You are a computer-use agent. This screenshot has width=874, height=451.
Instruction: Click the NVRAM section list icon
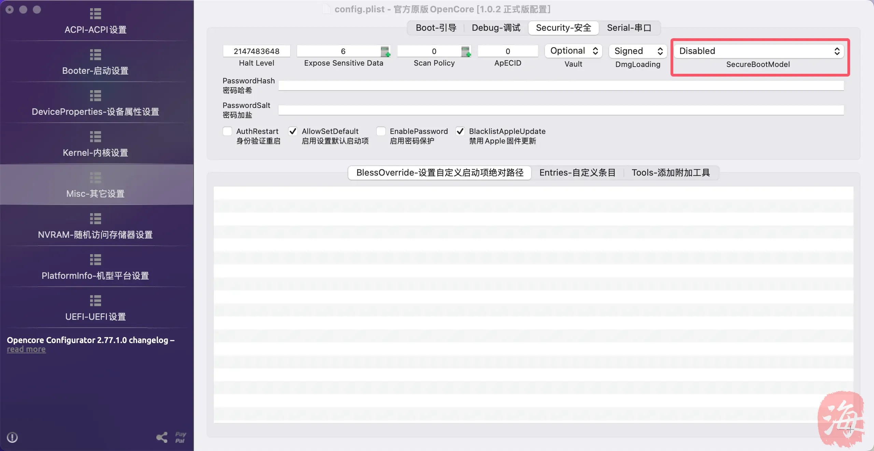point(95,219)
